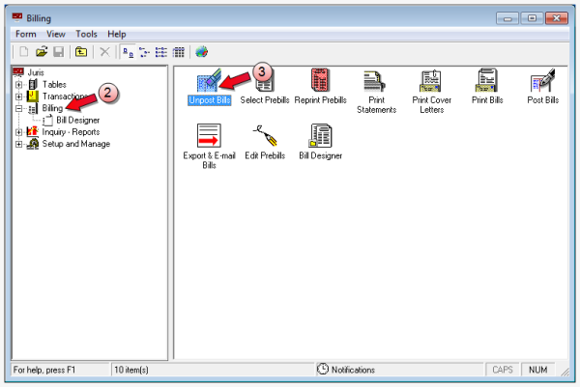Close the Billing window

tap(557, 18)
